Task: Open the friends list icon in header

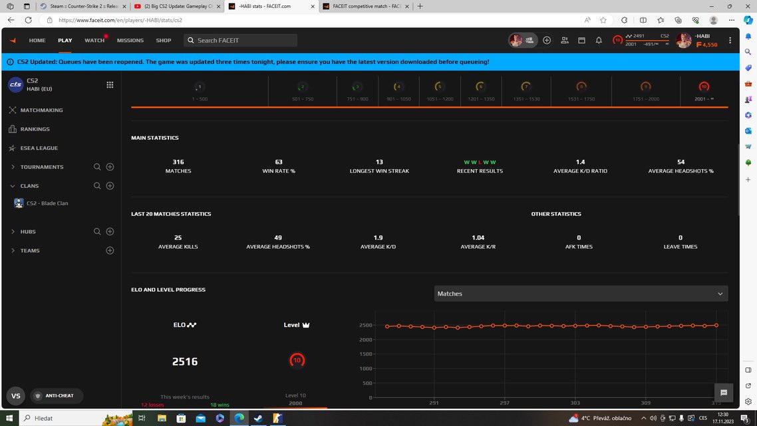Action: [564, 41]
